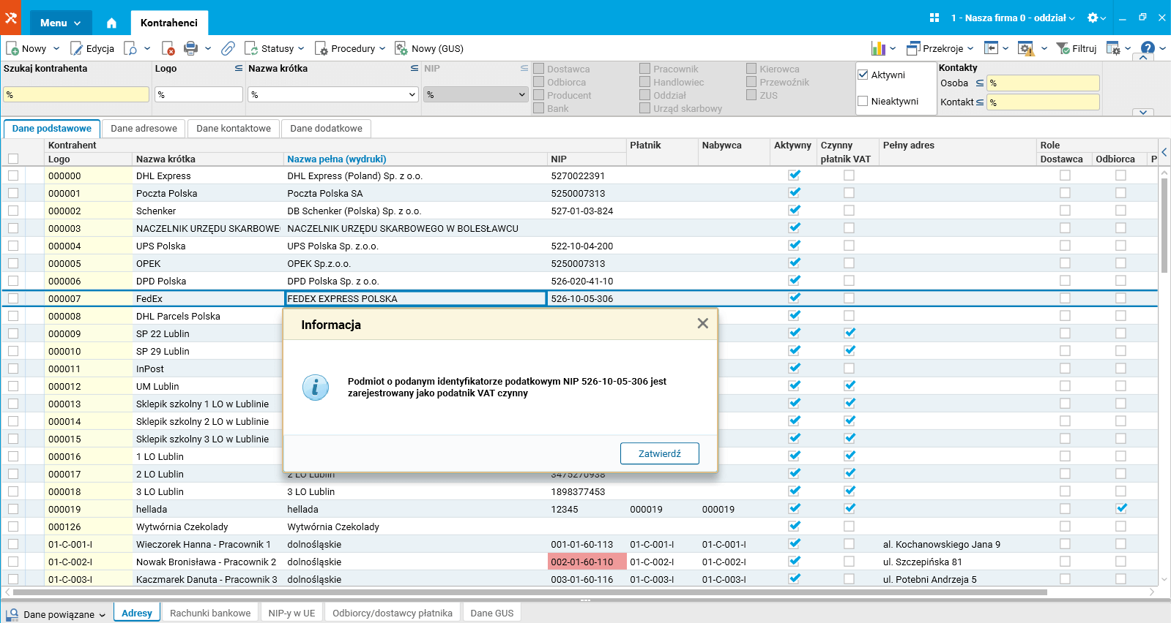Screen dimensions: 1171x623
Task: Click the delete document icon
Action: tap(168, 49)
